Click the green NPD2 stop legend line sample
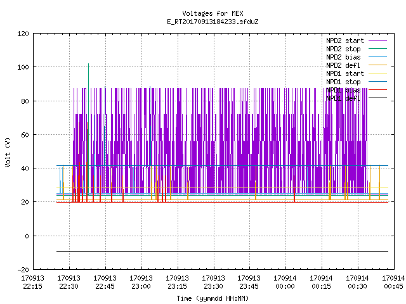The height and width of the screenshot is (304, 406). (378, 49)
